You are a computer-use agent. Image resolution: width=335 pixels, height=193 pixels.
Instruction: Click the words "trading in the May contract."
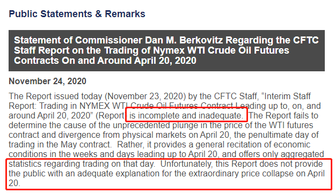60,145
